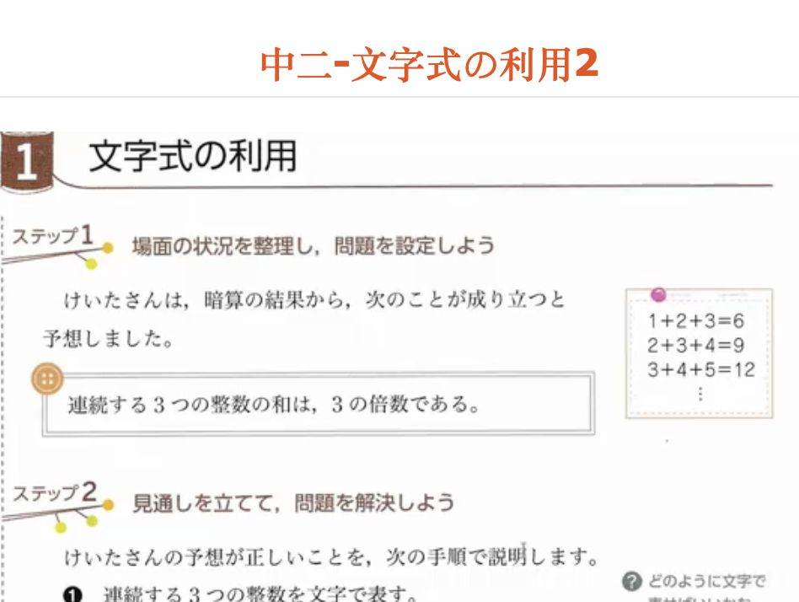The image size is (799, 602).
Task: Click the equation 1+2+3=6
Action: 696,321
